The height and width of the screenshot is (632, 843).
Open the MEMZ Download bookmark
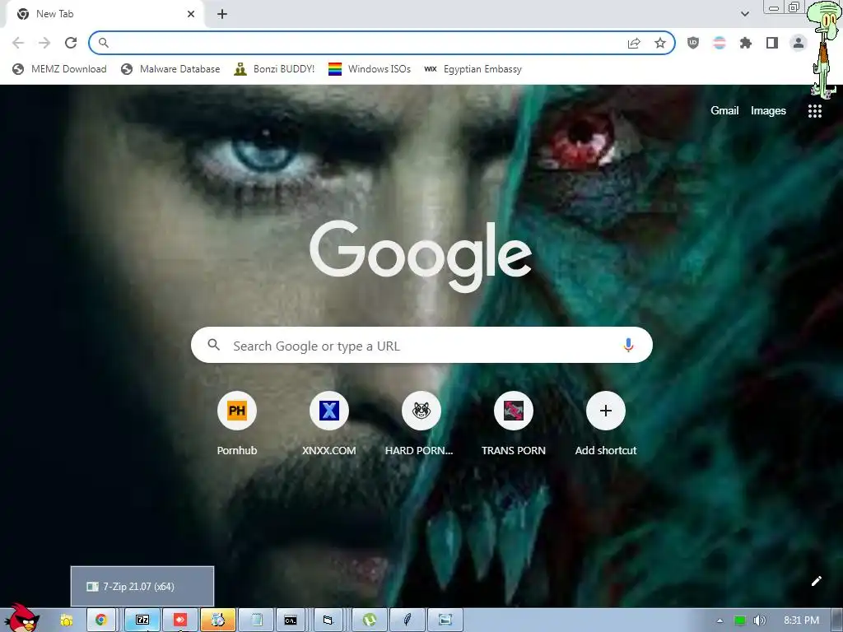pos(59,69)
